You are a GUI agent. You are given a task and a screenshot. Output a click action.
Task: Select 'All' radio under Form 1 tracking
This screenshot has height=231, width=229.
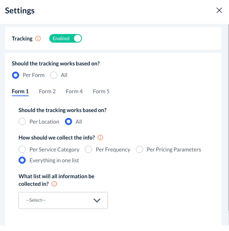(68, 121)
